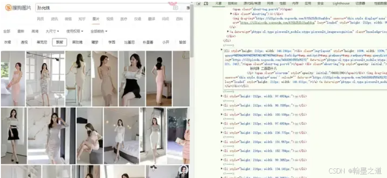Click the 黑玫瑰 related tag
This screenshot has height=178, width=387.
click(77, 42)
